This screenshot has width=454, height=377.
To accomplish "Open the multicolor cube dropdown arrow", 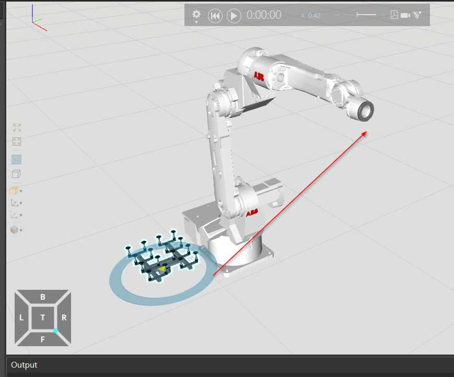I will 21,231.
